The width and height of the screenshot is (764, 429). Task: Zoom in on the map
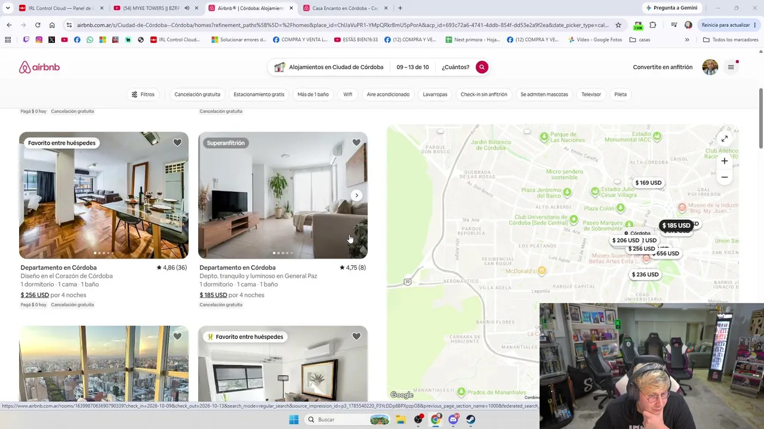tap(724, 161)
